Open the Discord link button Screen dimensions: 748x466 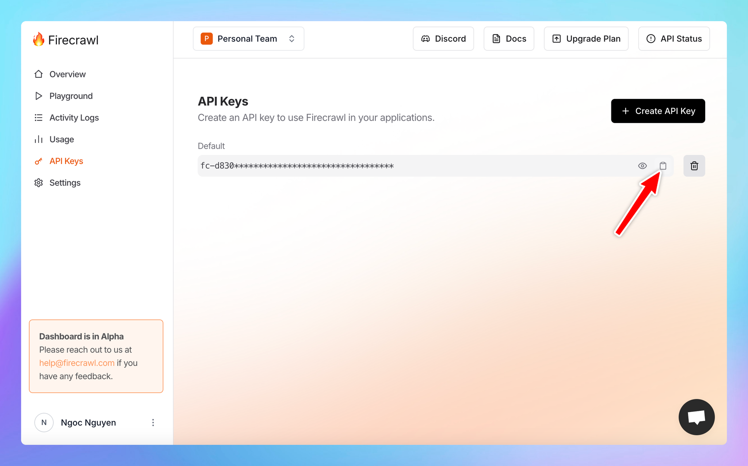point(443,39)
